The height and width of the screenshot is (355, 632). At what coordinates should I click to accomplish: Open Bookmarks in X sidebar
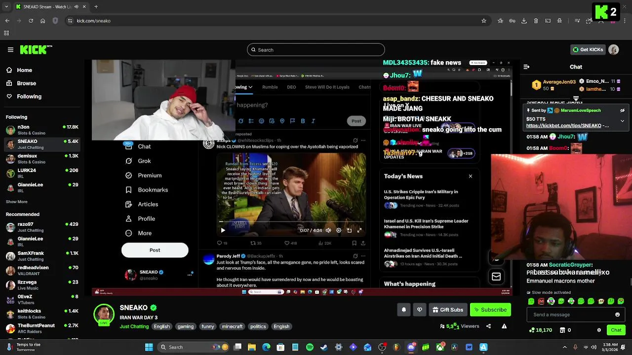pos(147,190)
